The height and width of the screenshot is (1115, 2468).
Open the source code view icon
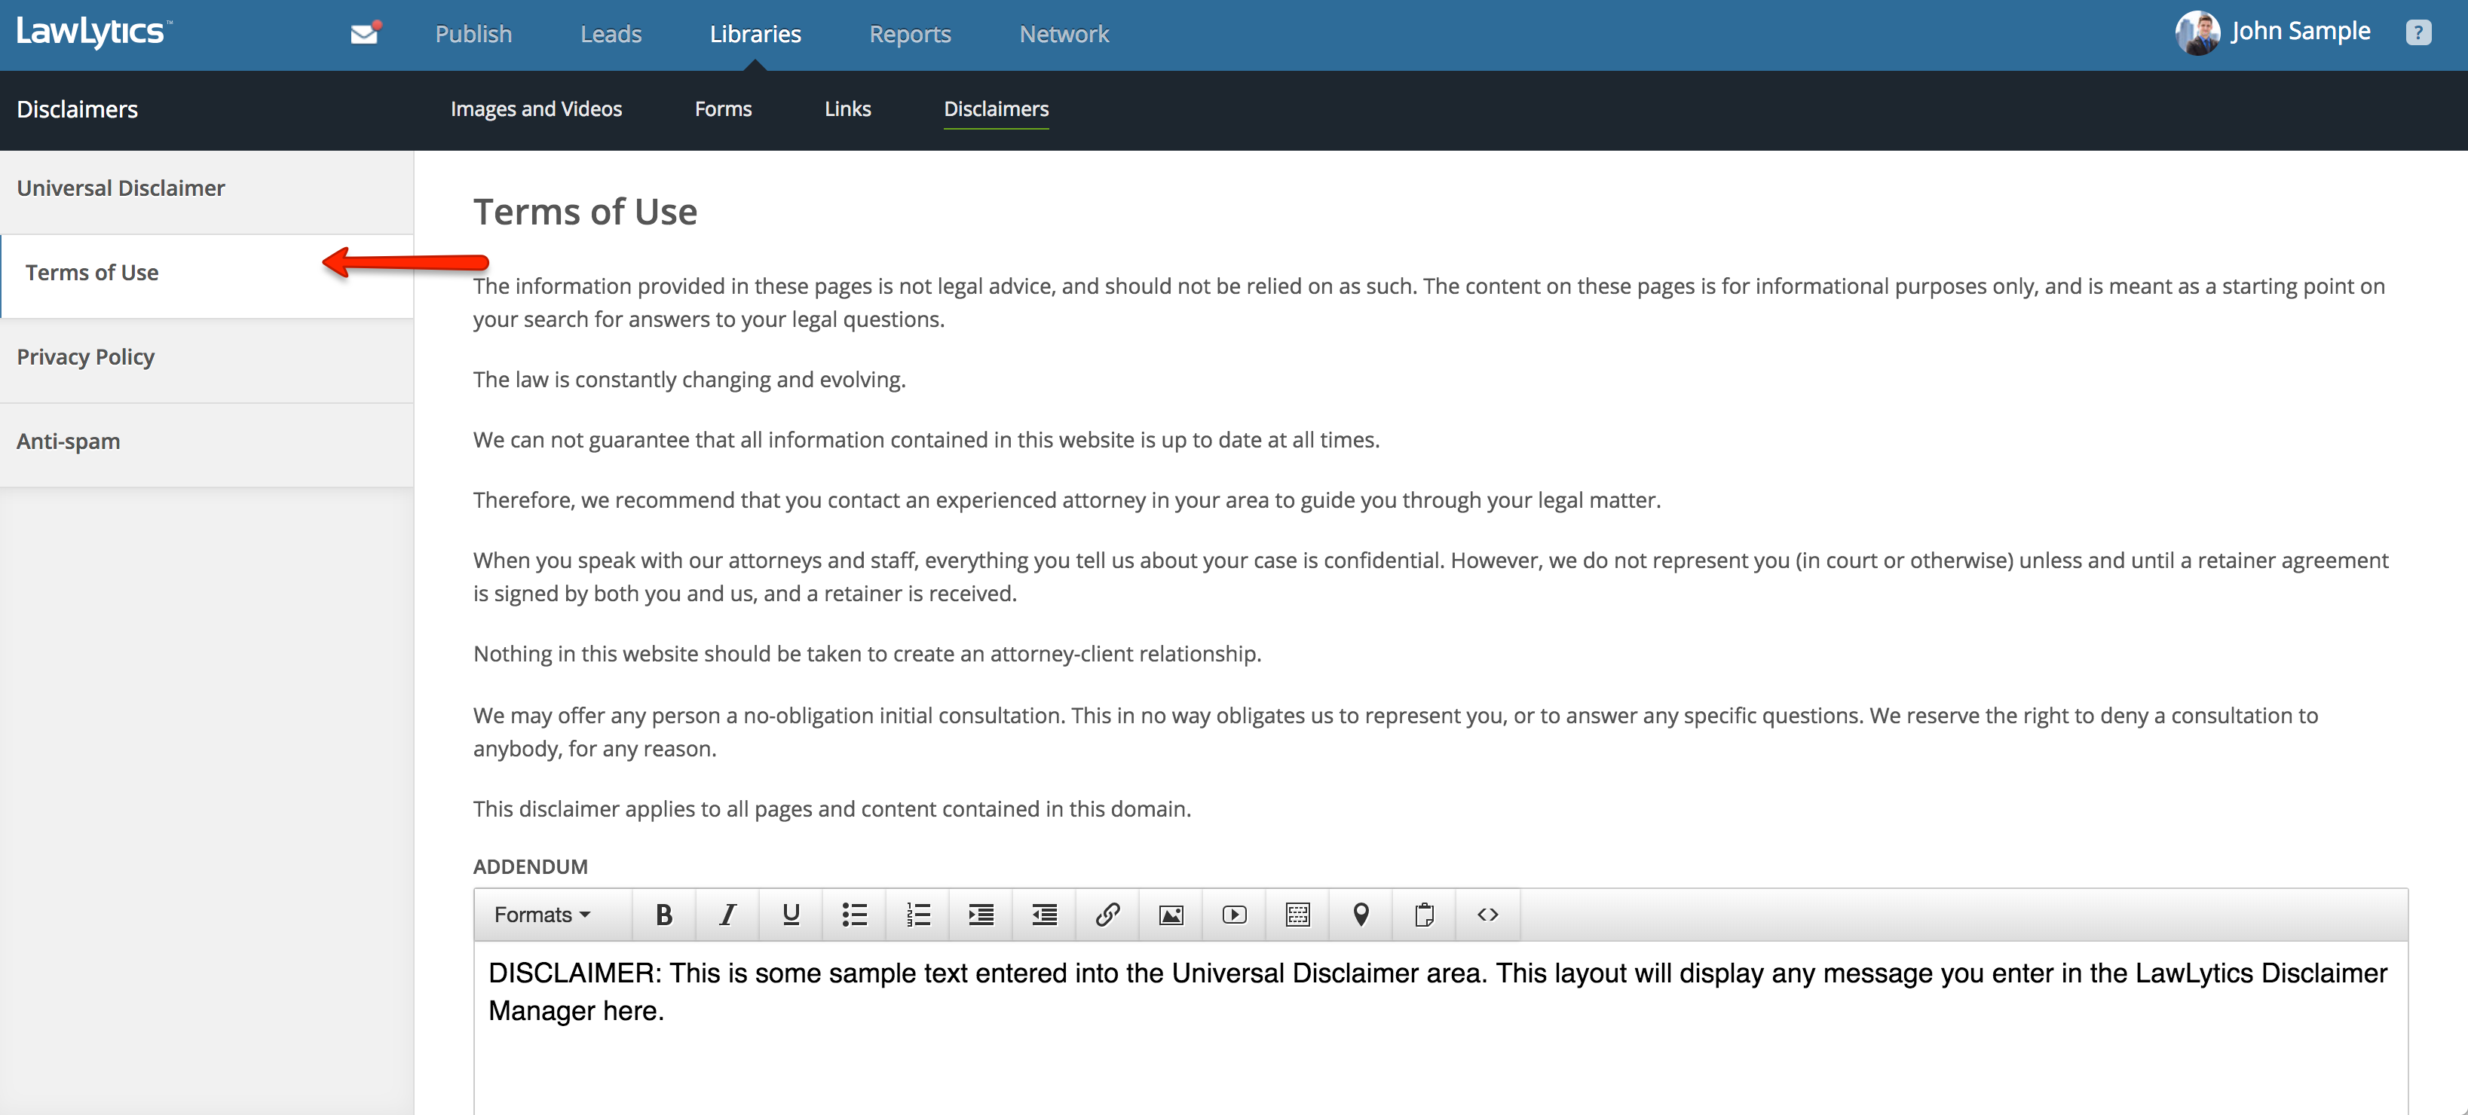1487,915
